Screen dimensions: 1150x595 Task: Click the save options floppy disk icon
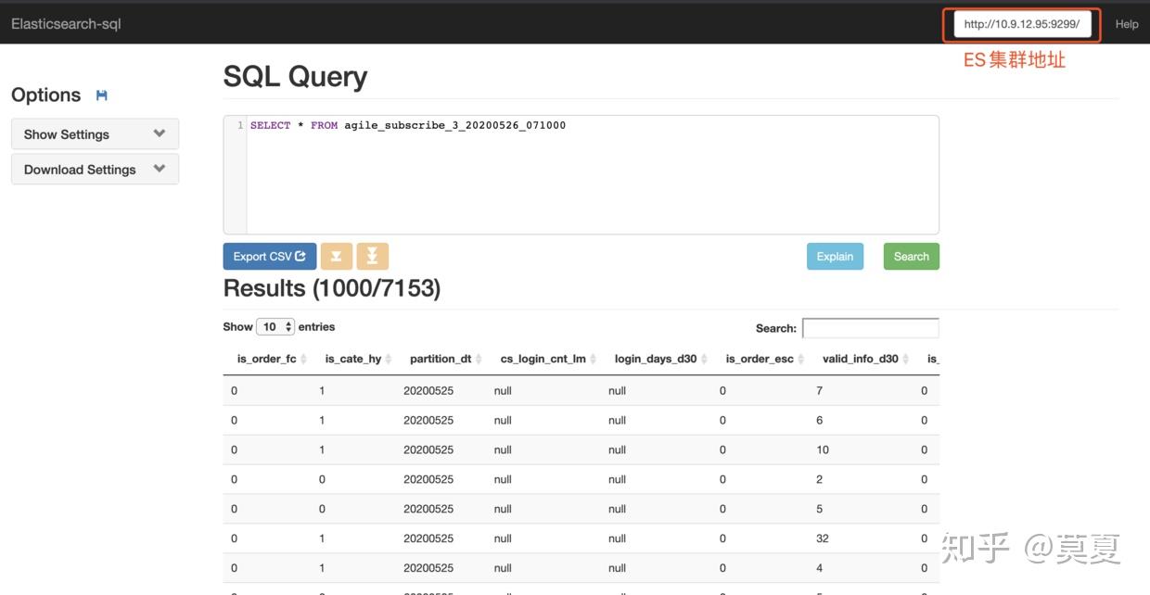pos(102,95)
